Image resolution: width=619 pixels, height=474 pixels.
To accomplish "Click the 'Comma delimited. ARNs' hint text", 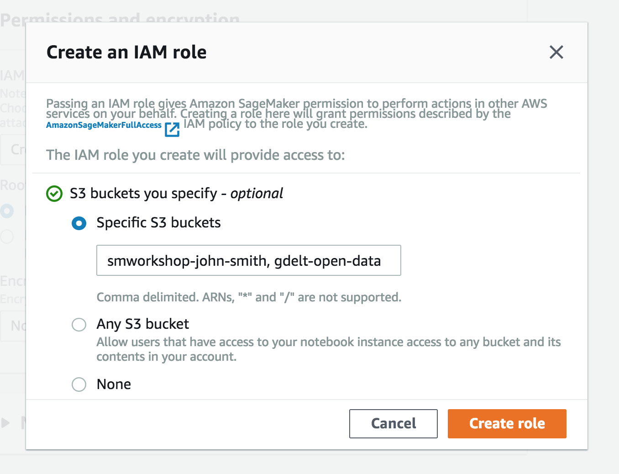I will coord(249,297).
